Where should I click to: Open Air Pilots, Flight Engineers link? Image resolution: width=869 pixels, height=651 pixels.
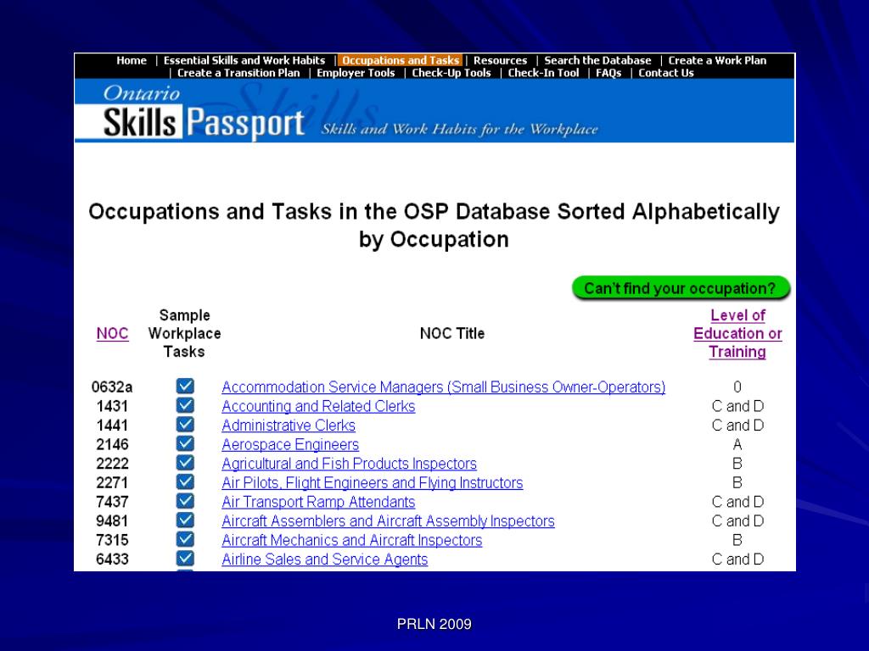372,482
